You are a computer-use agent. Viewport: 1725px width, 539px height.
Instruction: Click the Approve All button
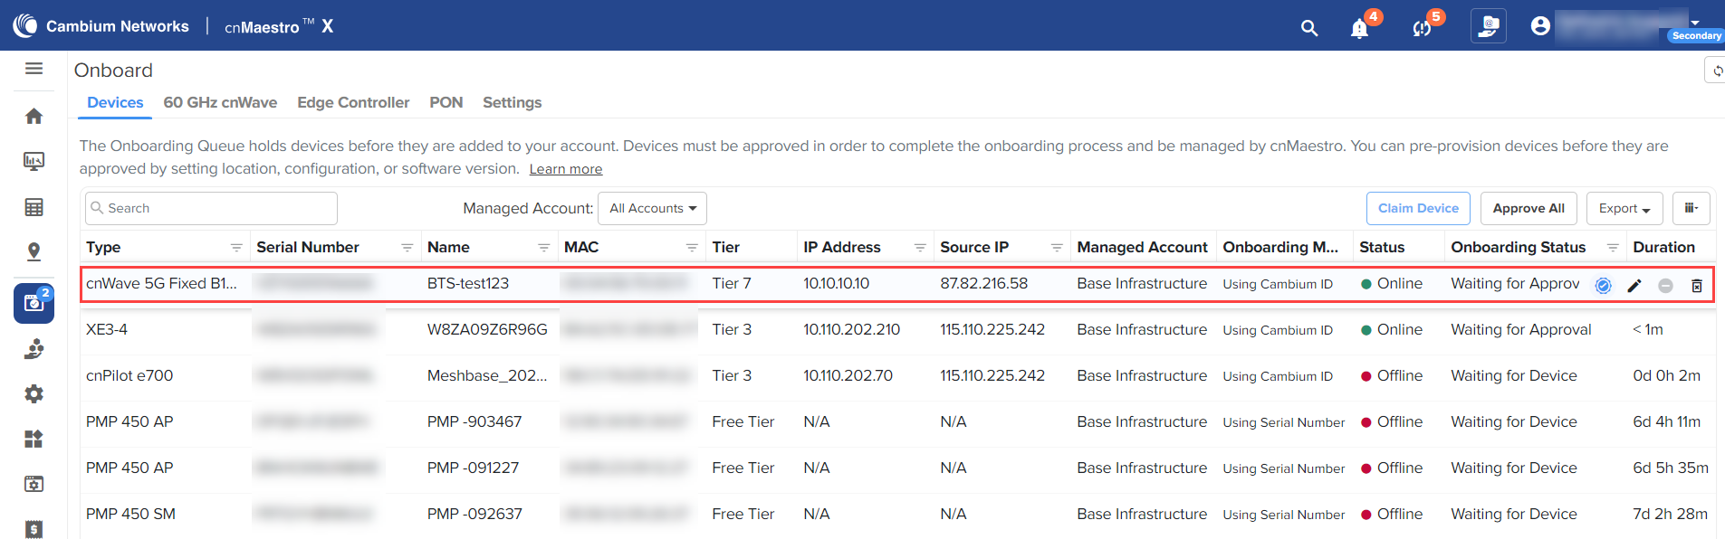pos(1529,208)
